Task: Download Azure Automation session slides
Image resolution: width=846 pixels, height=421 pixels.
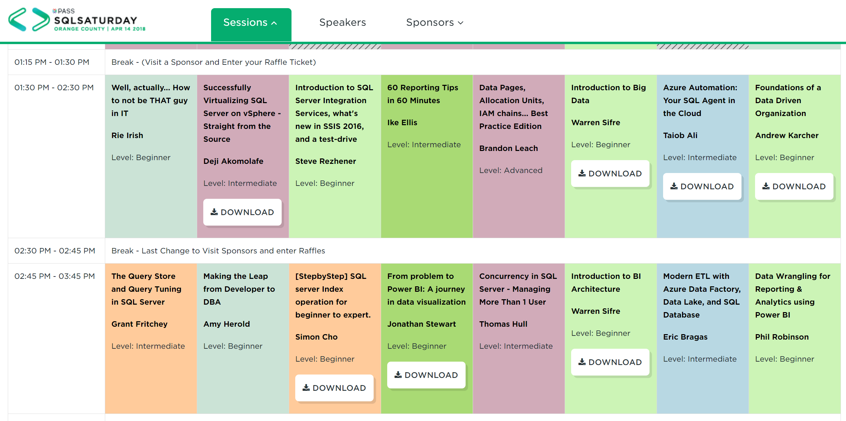Action: [702, 186]
